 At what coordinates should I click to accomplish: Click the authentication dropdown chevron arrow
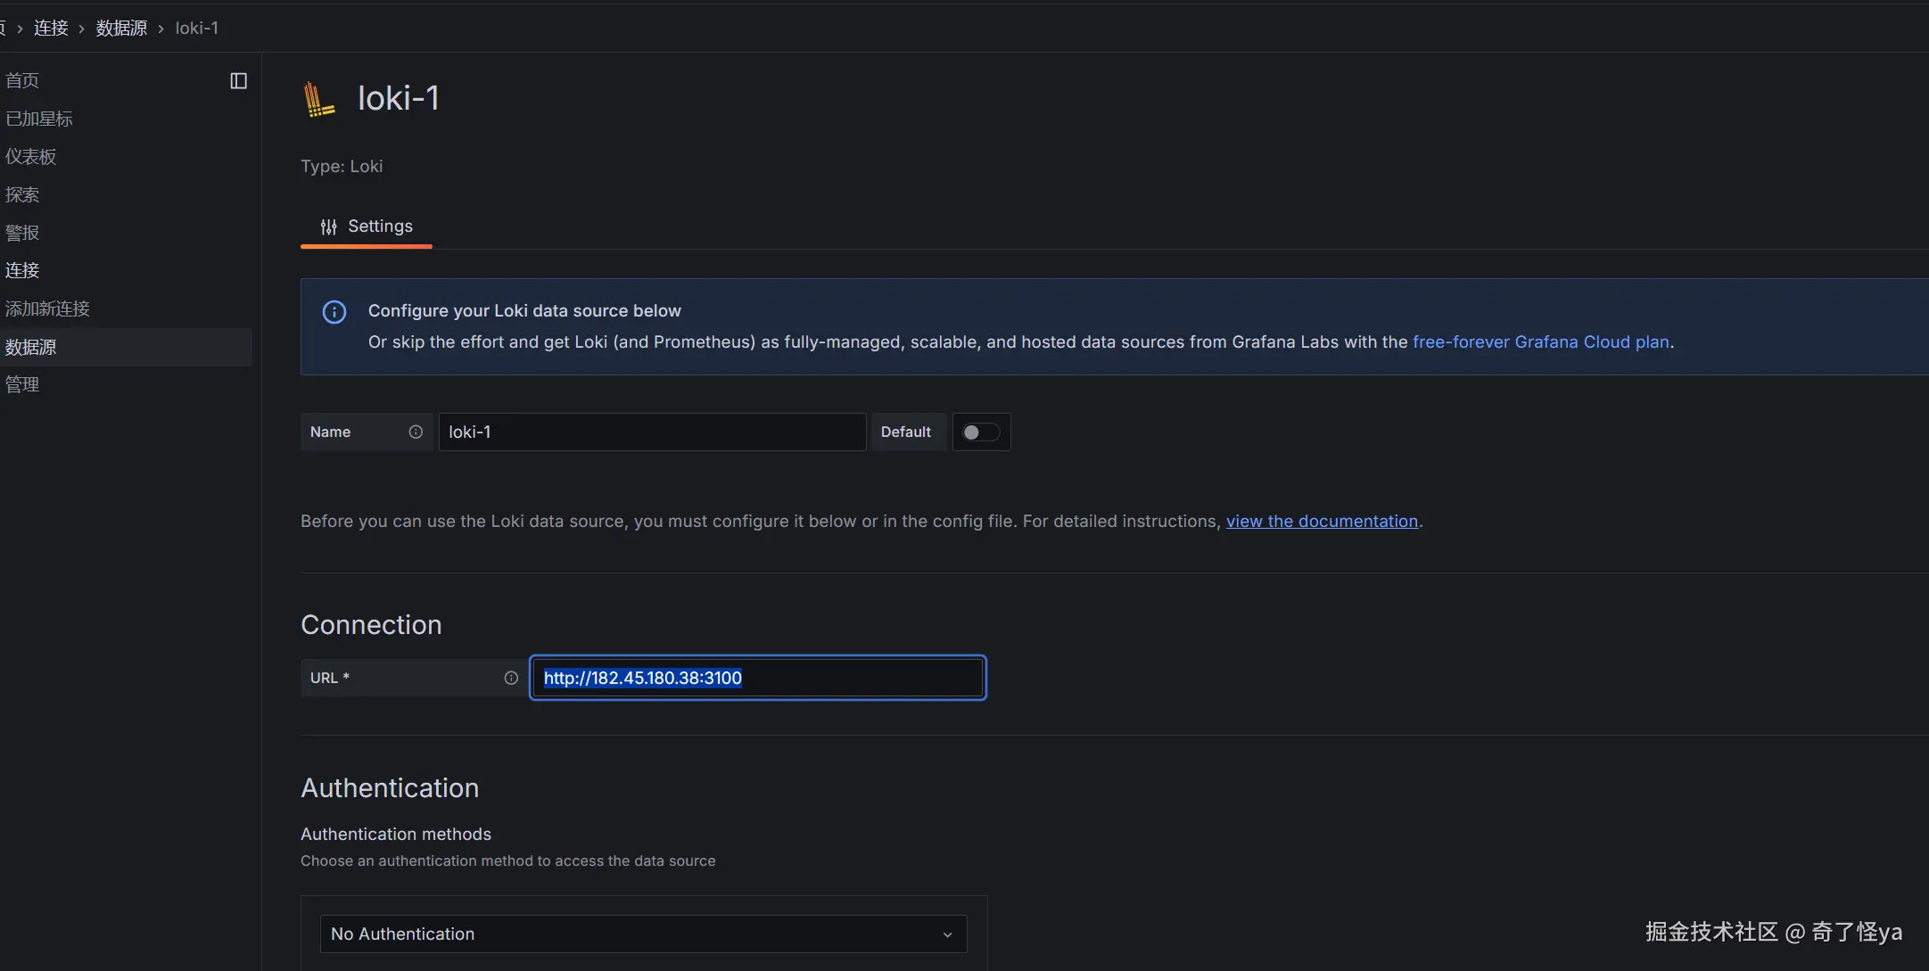(947, 934)
